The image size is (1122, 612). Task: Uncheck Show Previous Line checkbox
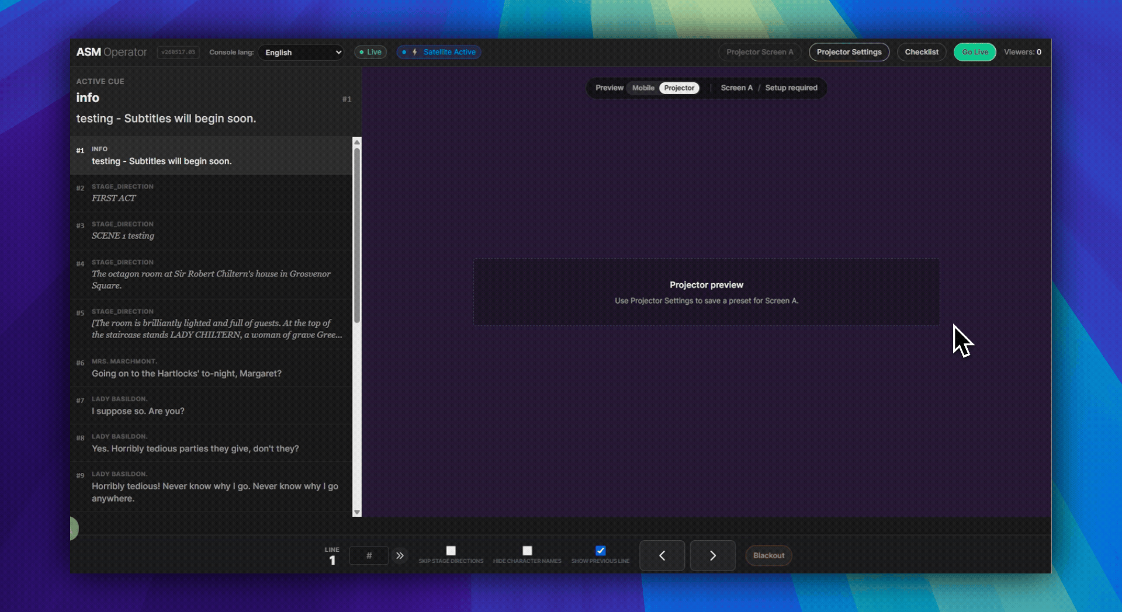[600, 551]
